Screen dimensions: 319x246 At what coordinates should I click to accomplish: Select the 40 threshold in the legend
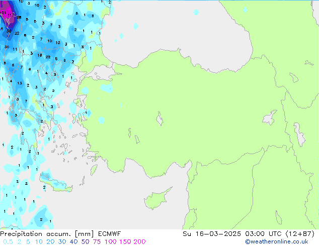point(73,242)
